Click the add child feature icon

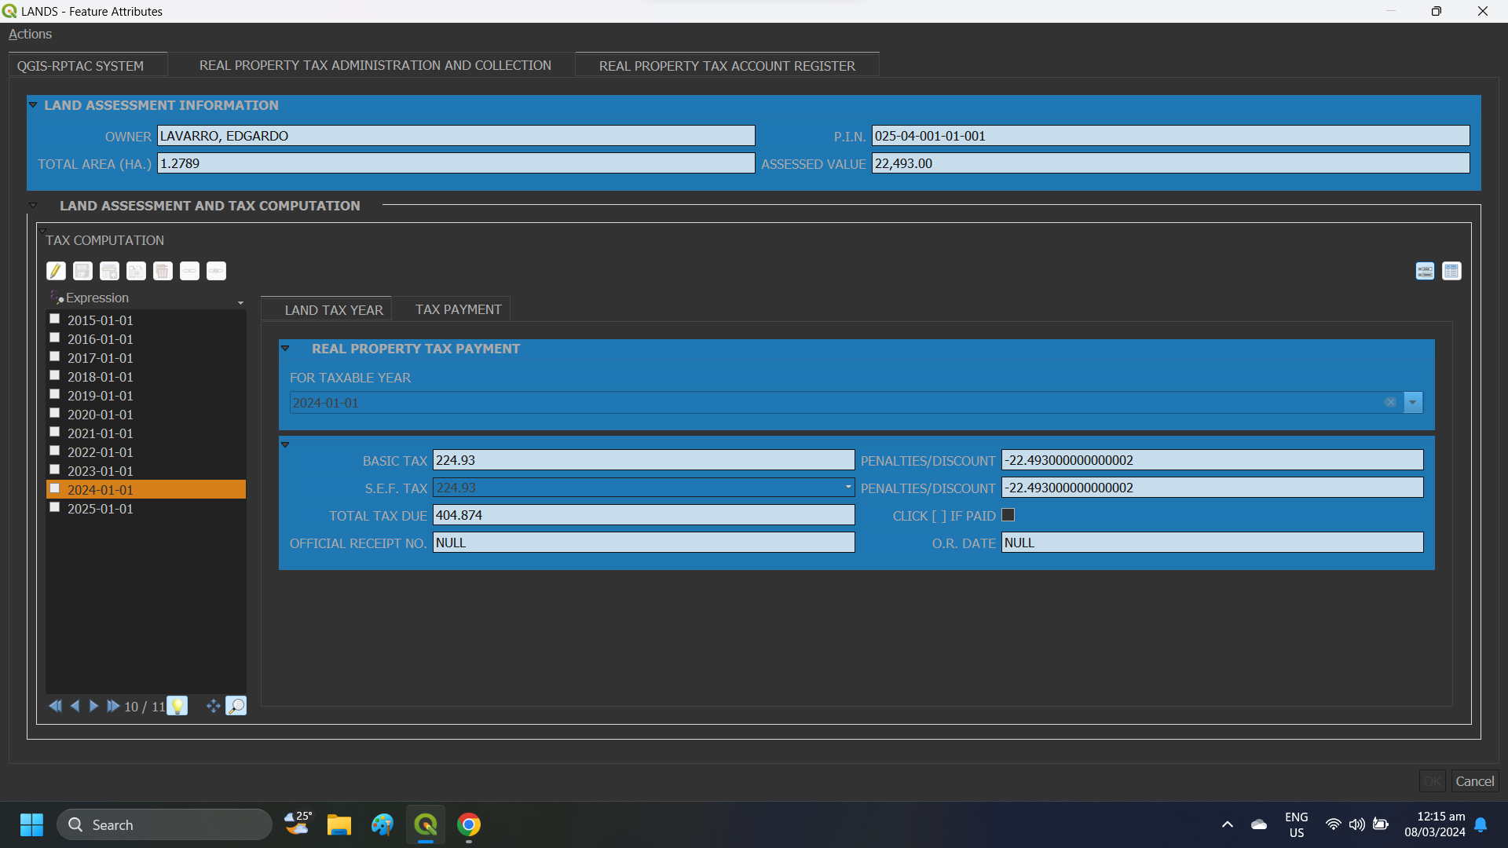tap(109, 271)
